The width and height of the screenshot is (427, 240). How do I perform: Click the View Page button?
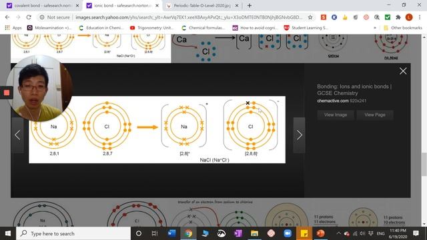(x=375, y=115)
